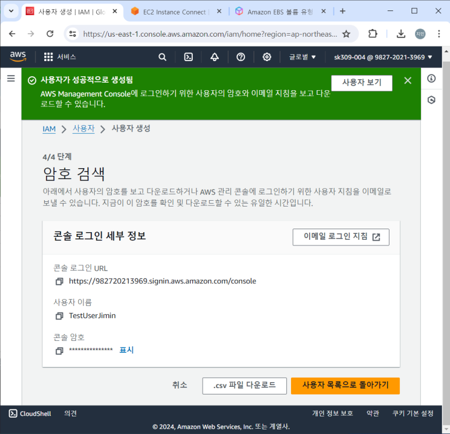Close the Amazon EBS tab

coord(324,12)
